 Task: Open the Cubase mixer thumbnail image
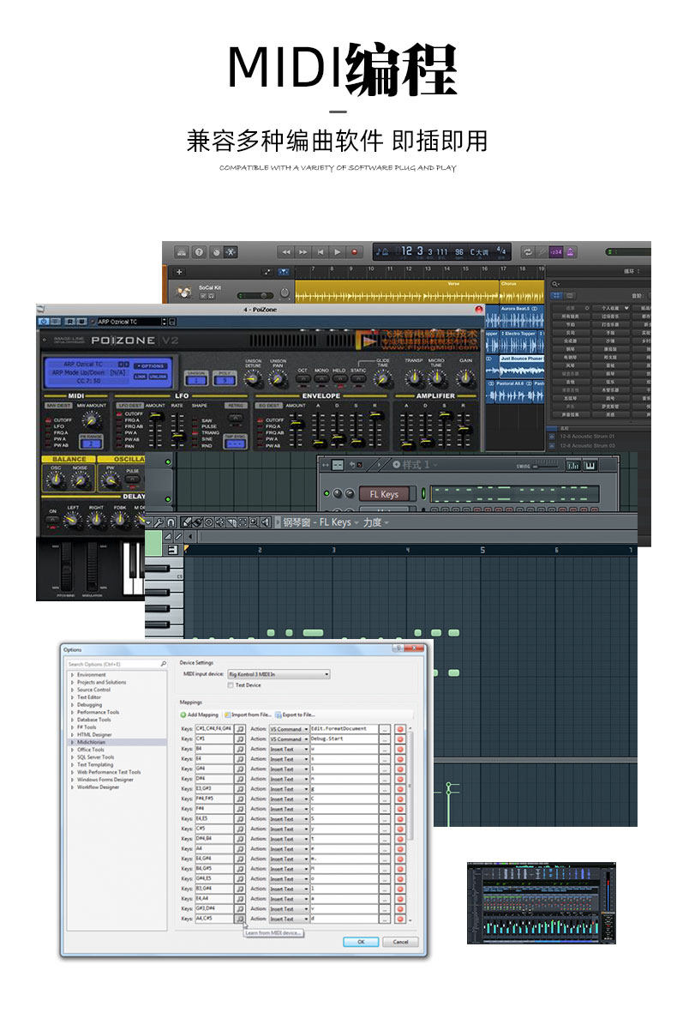[x=541, y=902]
